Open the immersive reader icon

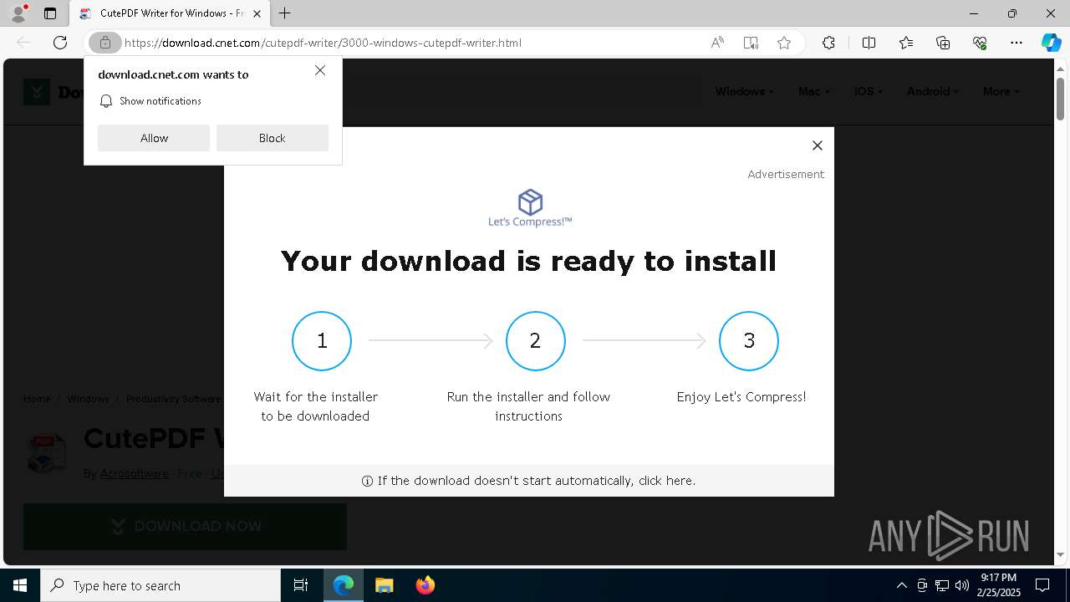(751, 43)
